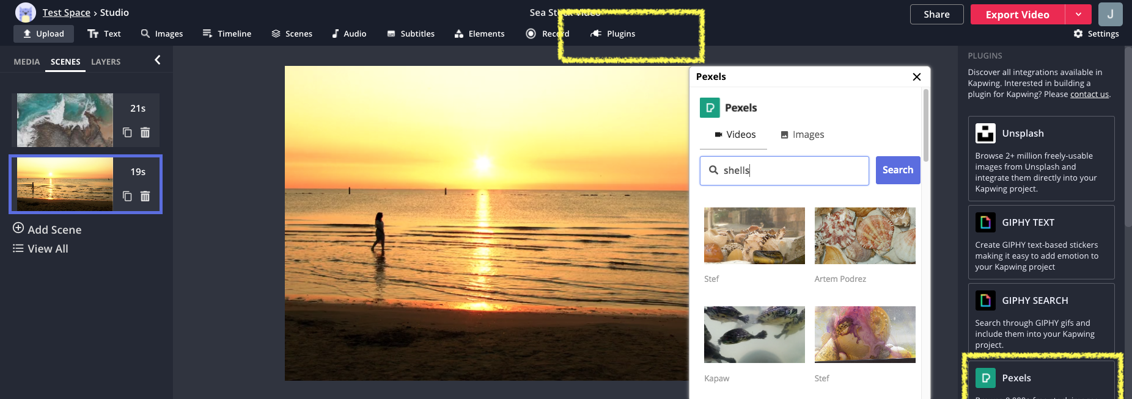Collapse the left sidebar panel
This screenshot has height=399, width=1132.
158,60
